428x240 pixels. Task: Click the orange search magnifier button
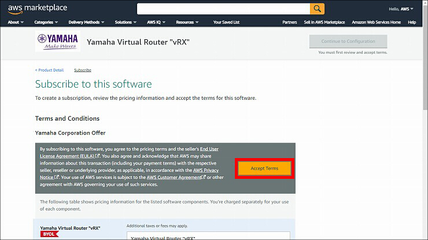[317, 9]
